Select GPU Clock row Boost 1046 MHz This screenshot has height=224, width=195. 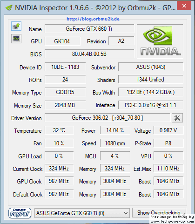pos(168,181)
